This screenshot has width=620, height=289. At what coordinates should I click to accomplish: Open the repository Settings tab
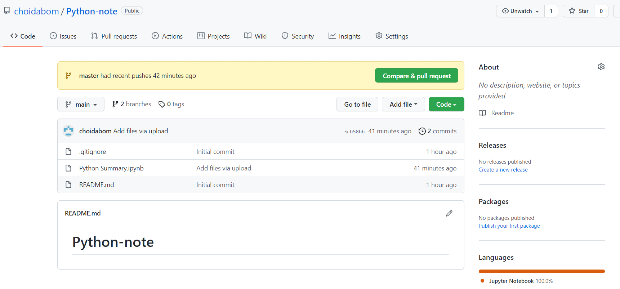392,36
